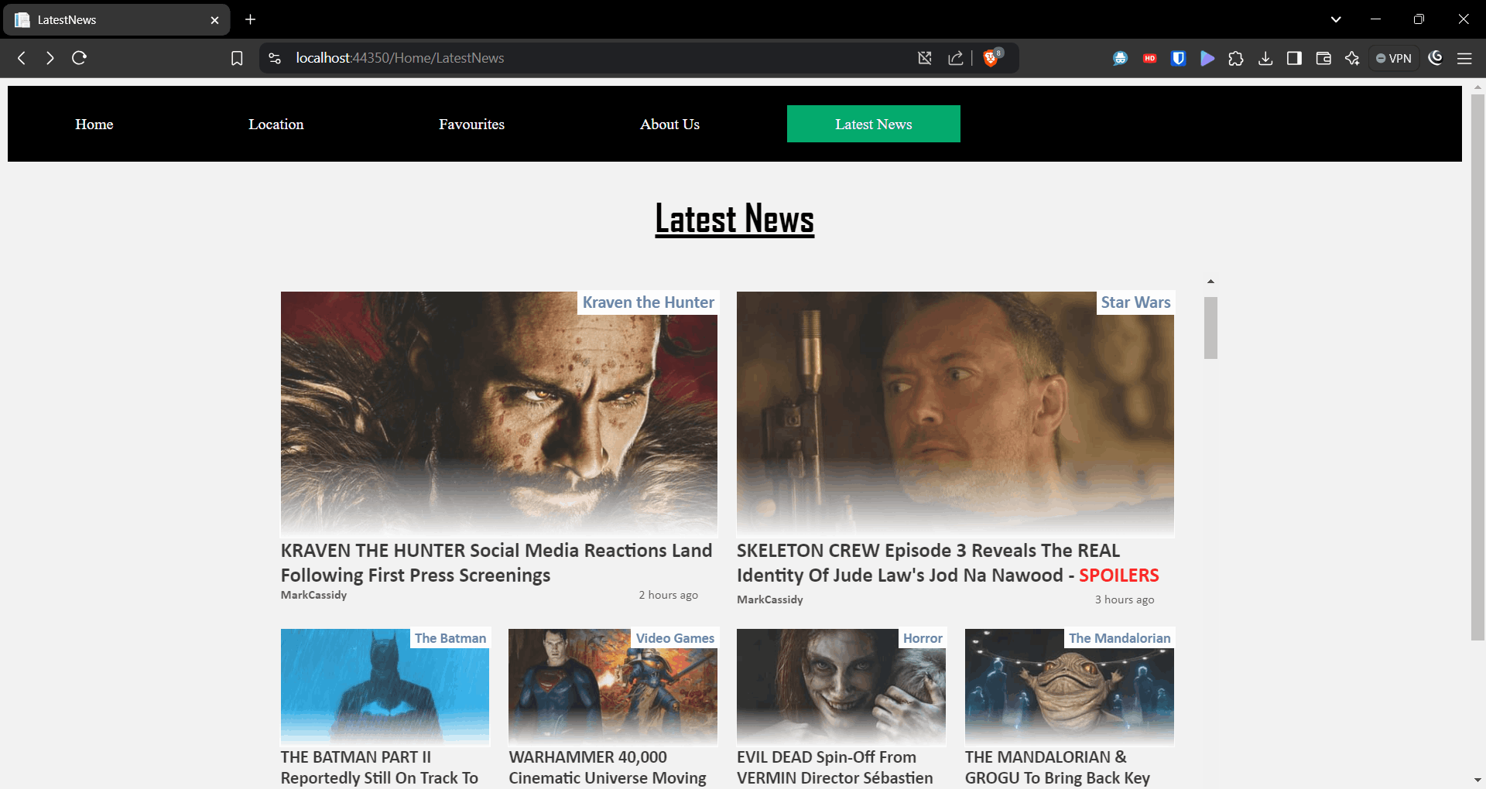Viewport: 1486px width, 789px height.
Task: Open the tab search dropdown arrow
Action: click(1336, 19)
